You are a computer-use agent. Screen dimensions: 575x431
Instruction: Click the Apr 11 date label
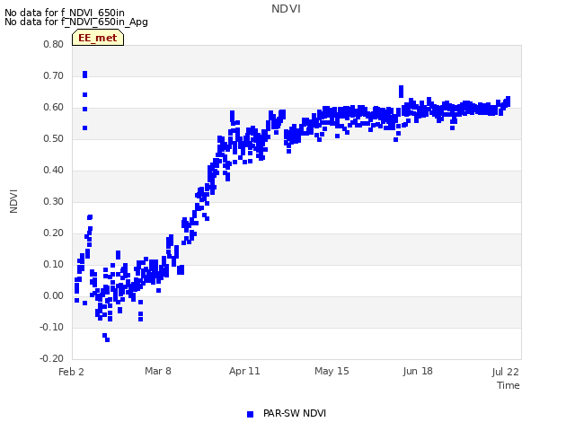click(x=244, y=371)
